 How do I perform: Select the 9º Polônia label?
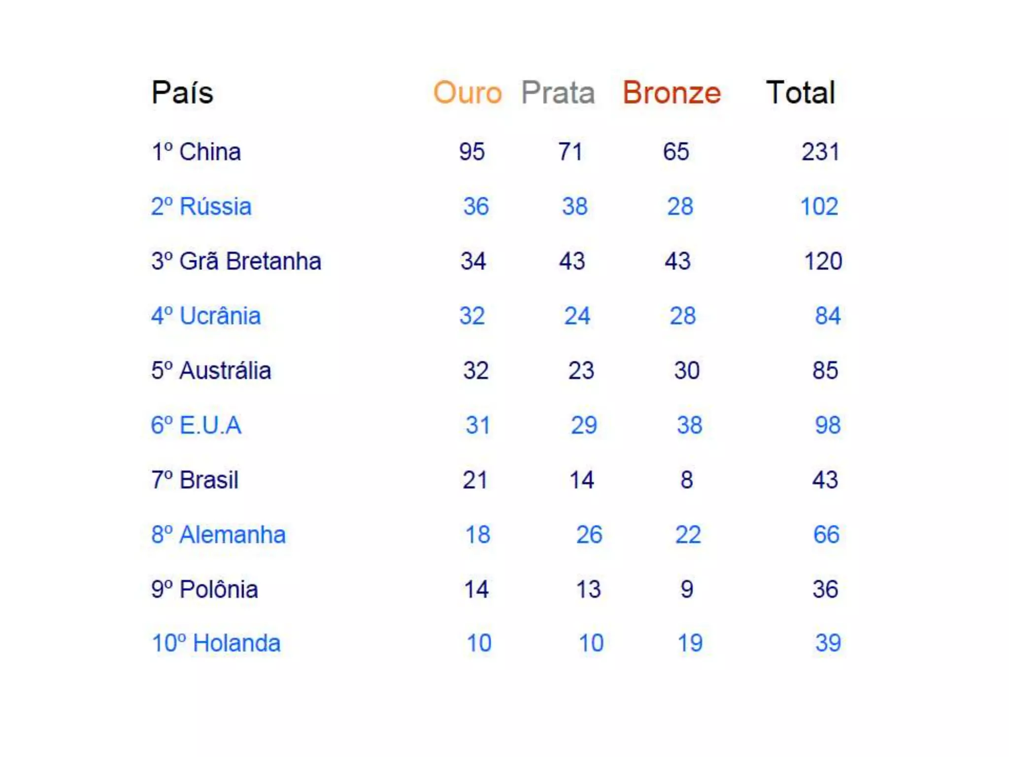(204, 589)
